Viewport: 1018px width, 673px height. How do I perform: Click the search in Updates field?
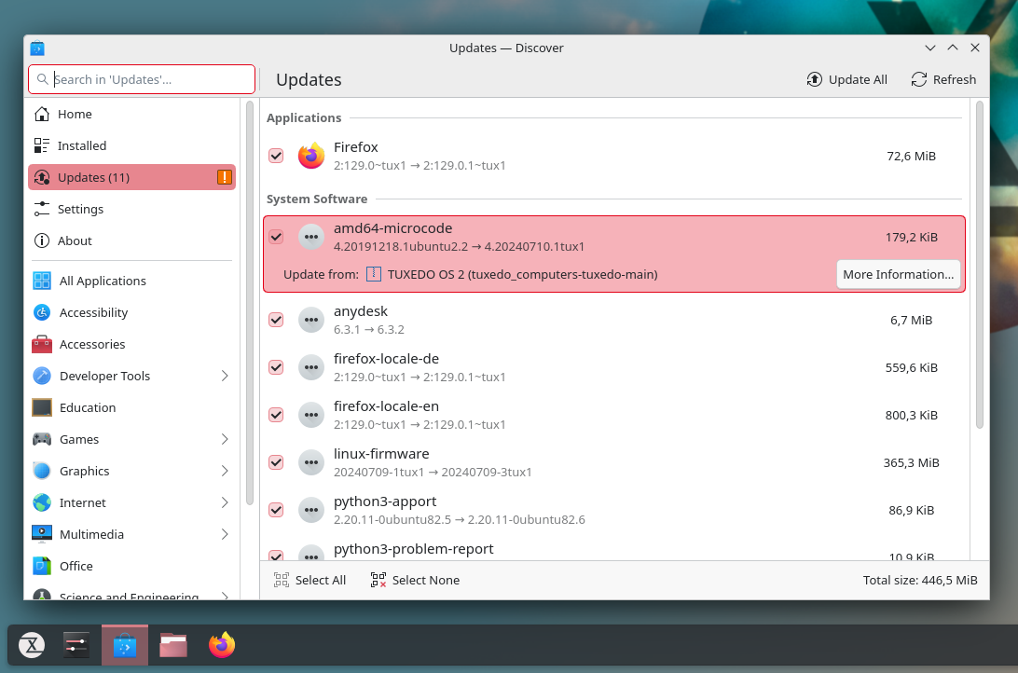click(142, 79)
